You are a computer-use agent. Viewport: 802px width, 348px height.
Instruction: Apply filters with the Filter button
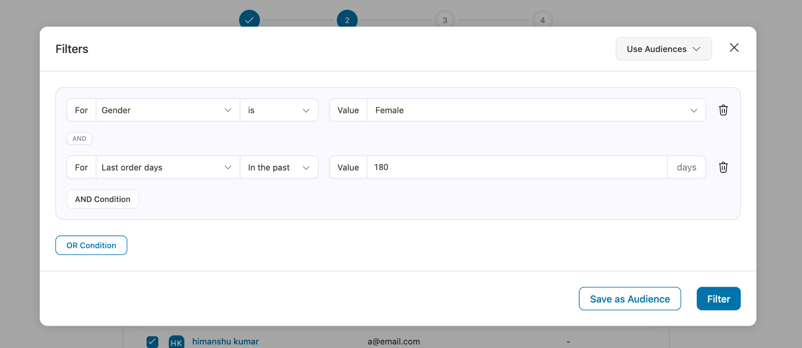(x=718, y=299)
